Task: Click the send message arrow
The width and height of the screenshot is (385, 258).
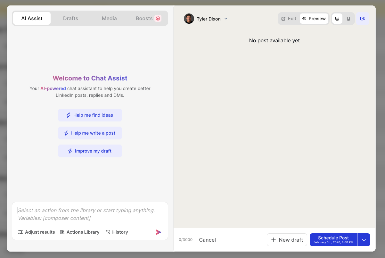Action: [159, 232]
